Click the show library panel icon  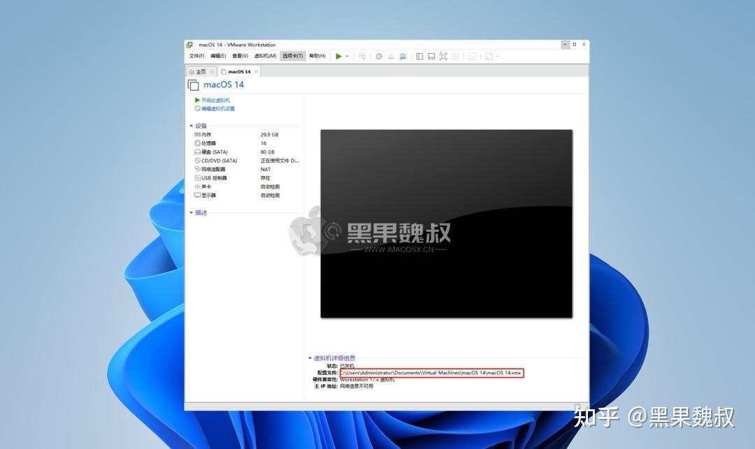pyautogui.click(x=420, y=56)
